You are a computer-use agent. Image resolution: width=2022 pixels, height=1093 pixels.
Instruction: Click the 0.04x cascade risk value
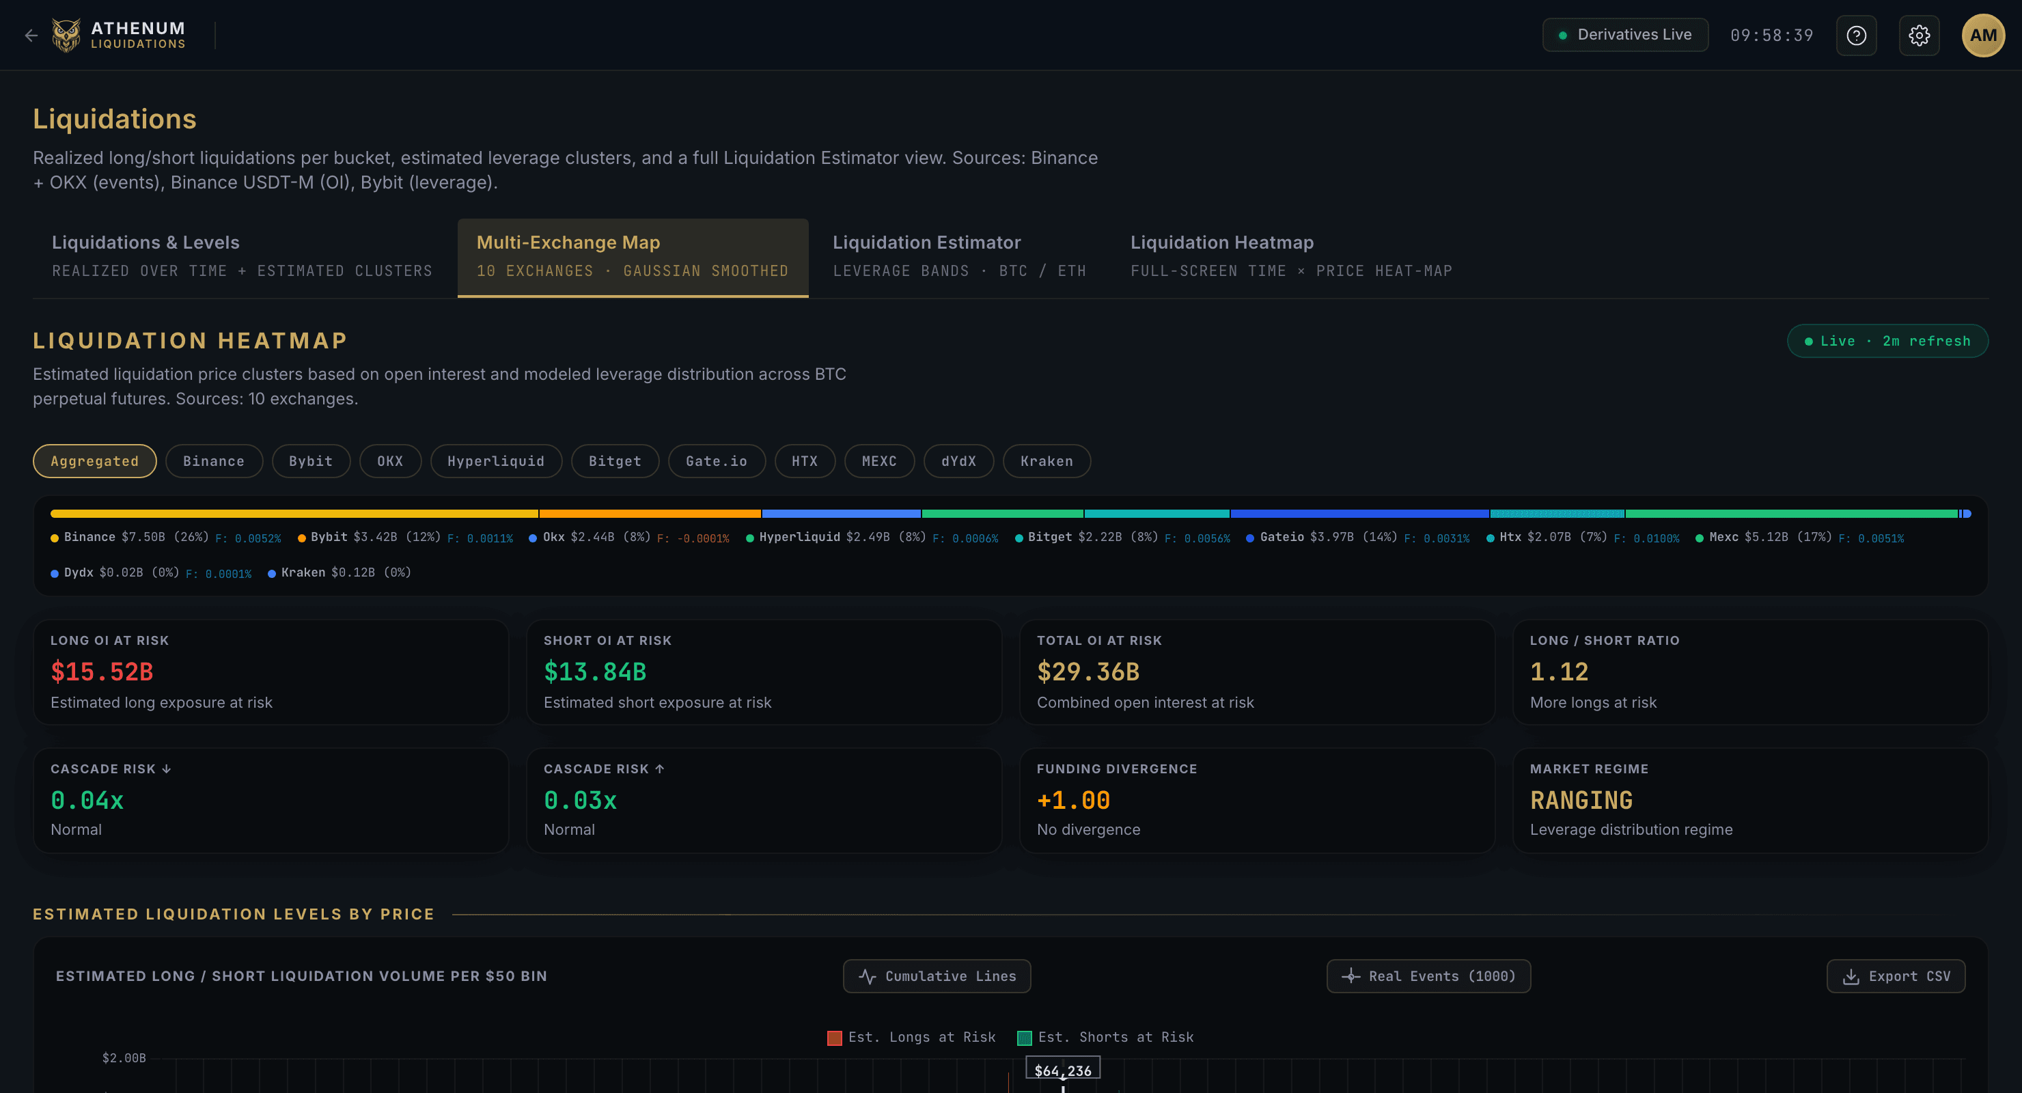87,800
